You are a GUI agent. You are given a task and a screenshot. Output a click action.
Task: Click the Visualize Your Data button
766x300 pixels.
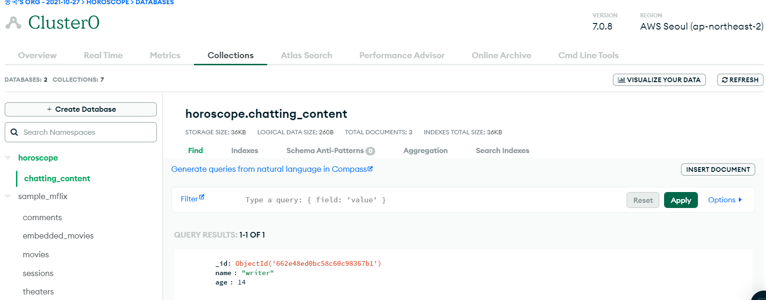659,80
